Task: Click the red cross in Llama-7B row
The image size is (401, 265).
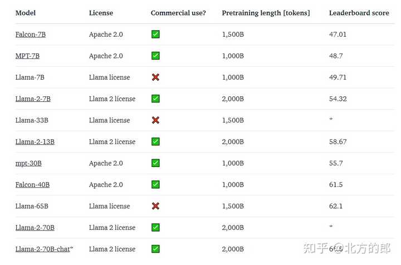Action: (155, 77)
